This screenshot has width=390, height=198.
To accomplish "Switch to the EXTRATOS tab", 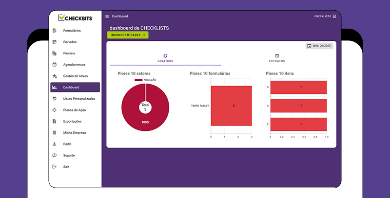I will point(277,58).
